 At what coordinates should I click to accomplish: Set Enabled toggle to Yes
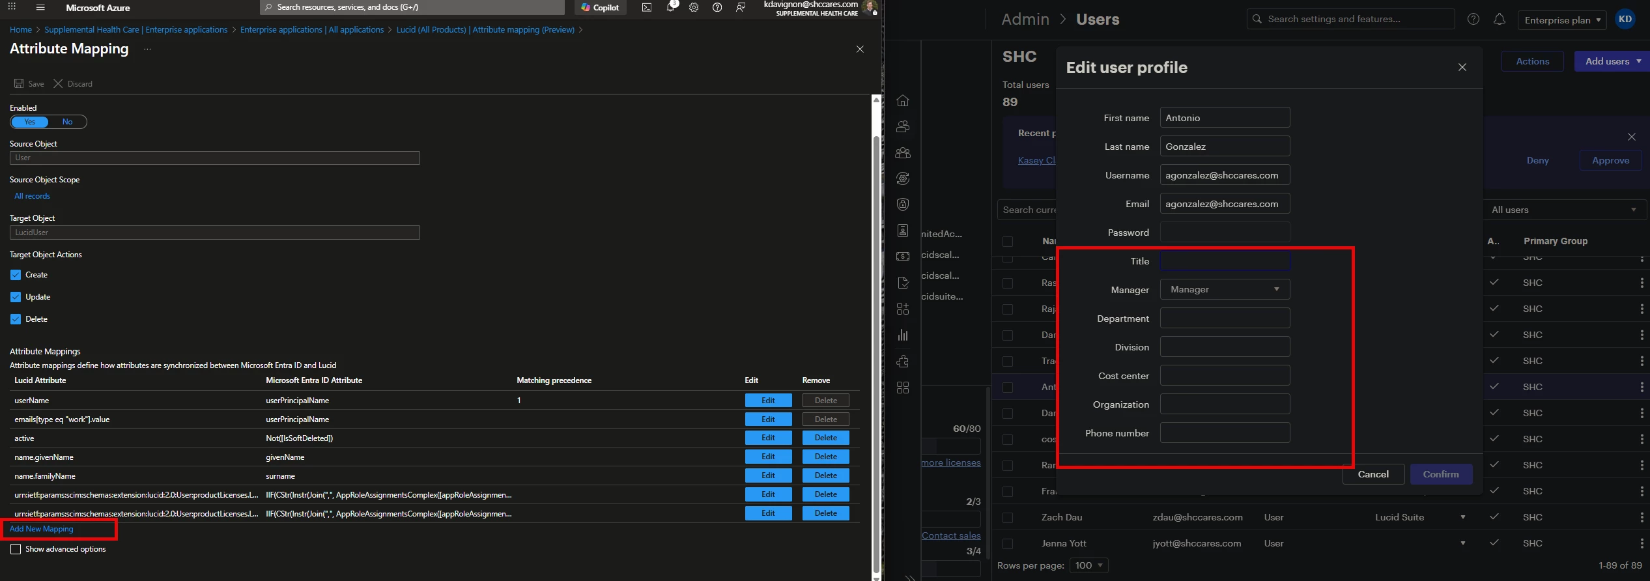tap(29, 122)
